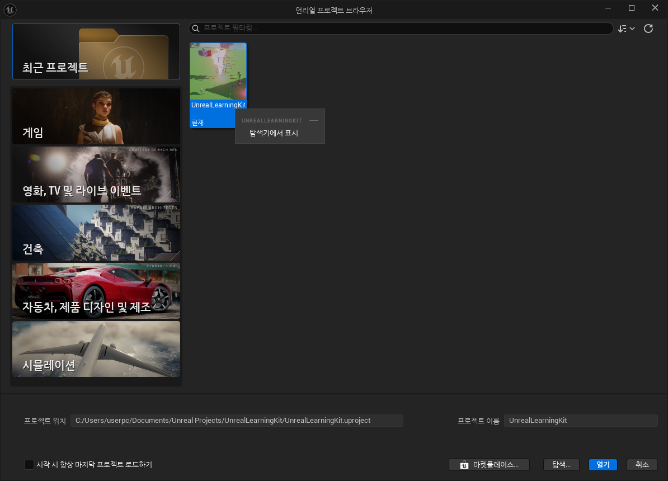
Task: Open the sort options dropdown
Action: pyautogui.click(x=626, y=29)
